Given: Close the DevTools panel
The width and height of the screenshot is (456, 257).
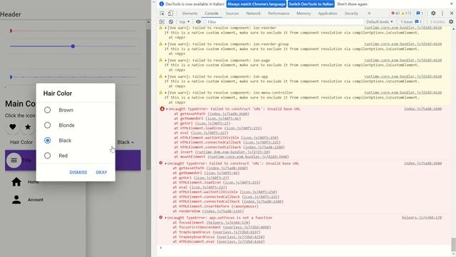Looking at the screenshot, I should (452, 14).
